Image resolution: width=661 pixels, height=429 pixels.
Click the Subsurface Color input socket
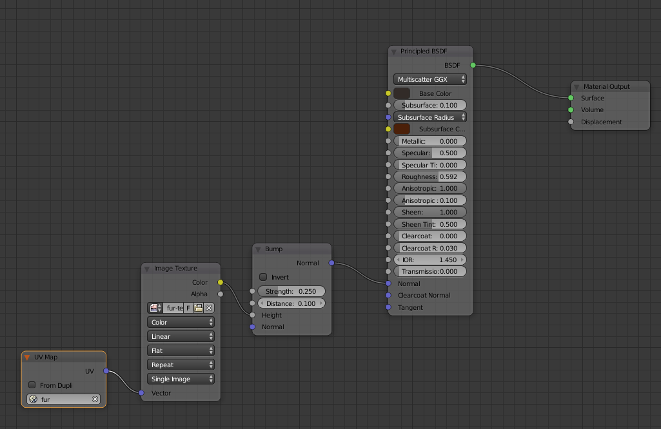click(x=388, y=129)
